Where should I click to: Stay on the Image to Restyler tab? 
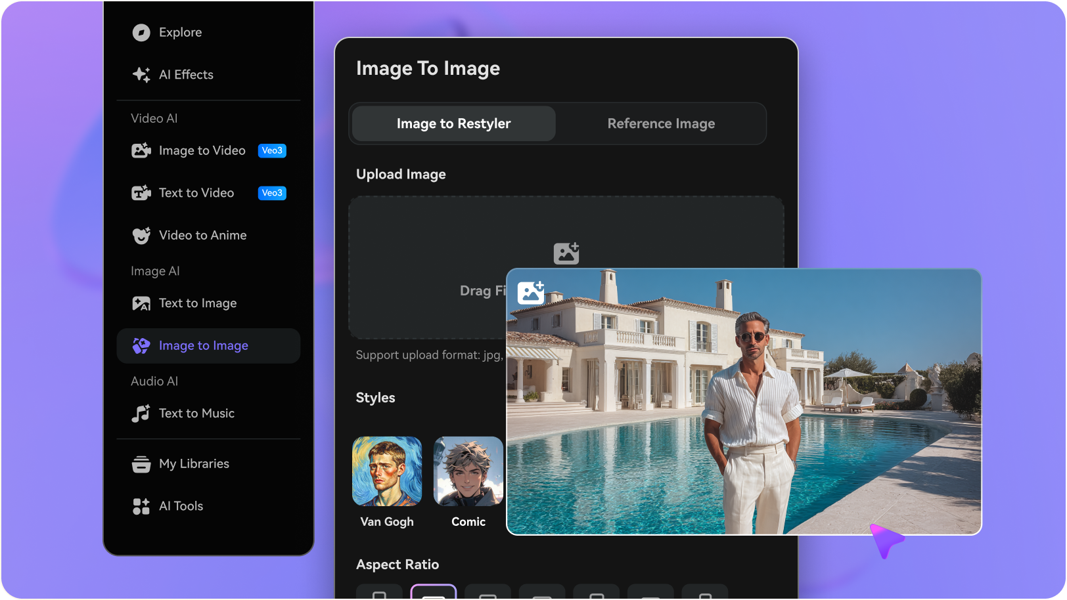(453, 123)
